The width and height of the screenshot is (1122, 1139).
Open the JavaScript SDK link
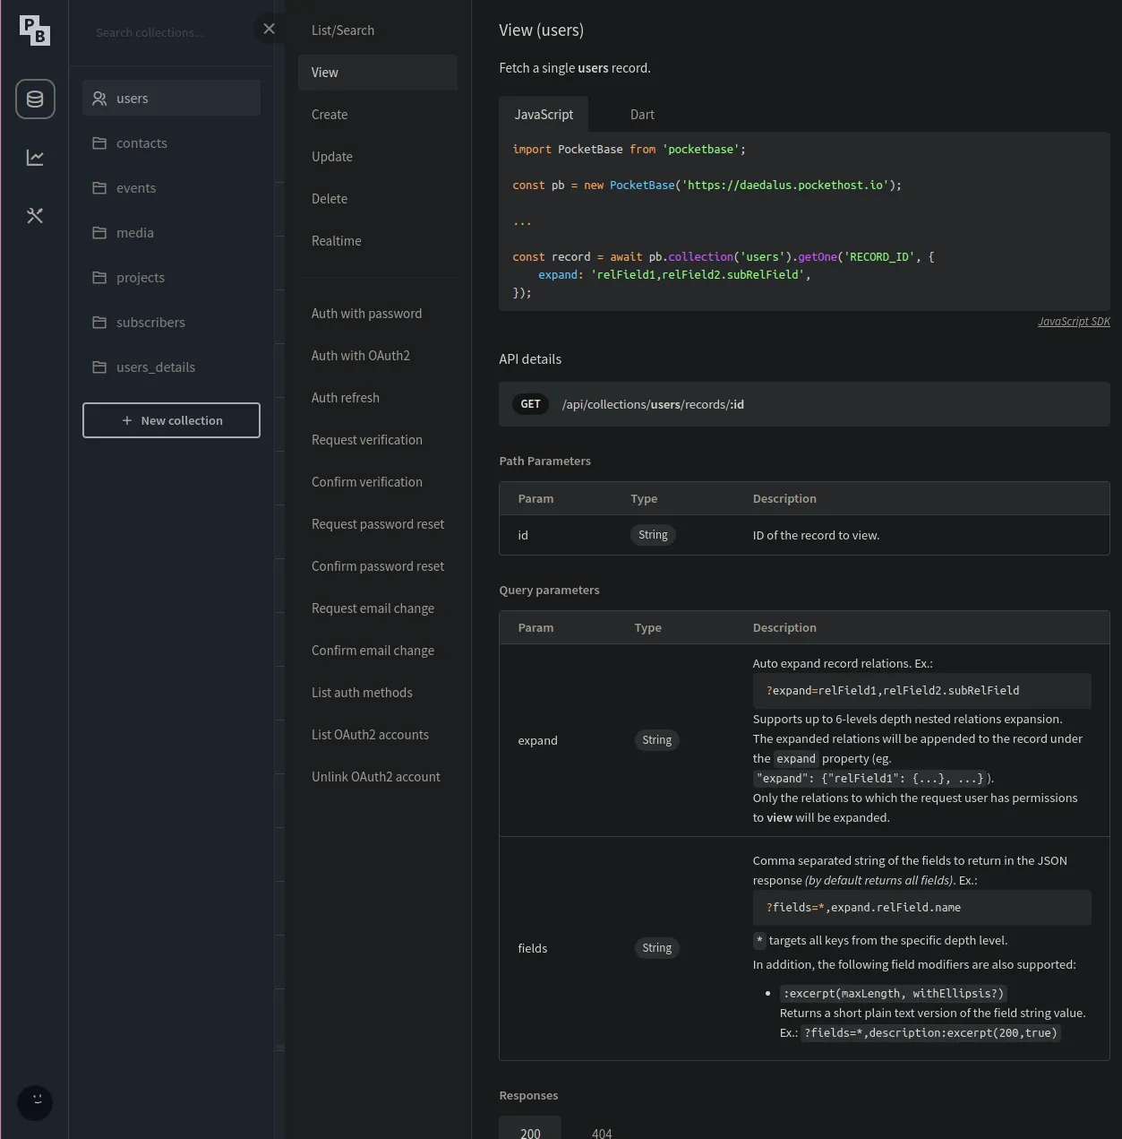[1073, 322]
